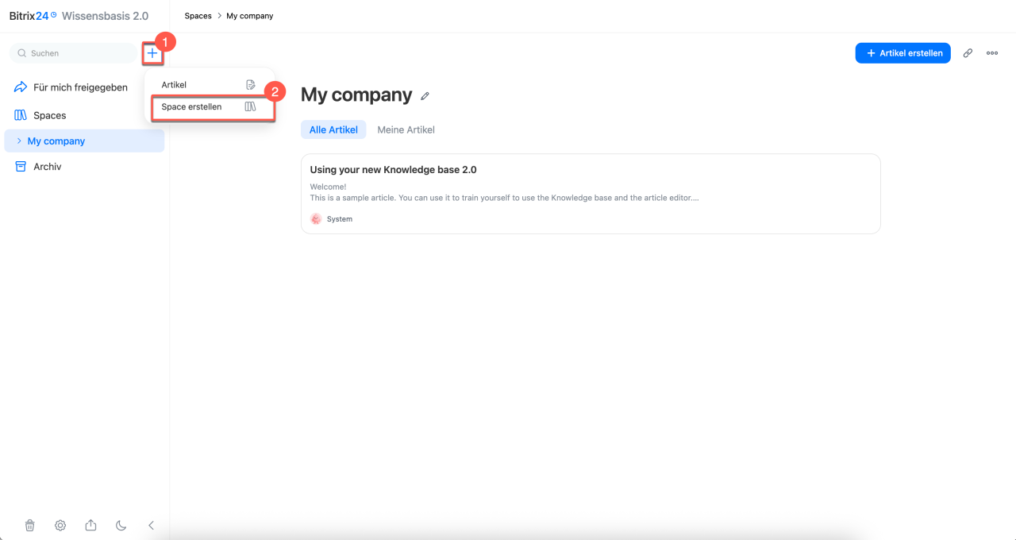Click the Artikel erstellen button
This screenshot has height=540, width=1016.
(x=902, y=53)
